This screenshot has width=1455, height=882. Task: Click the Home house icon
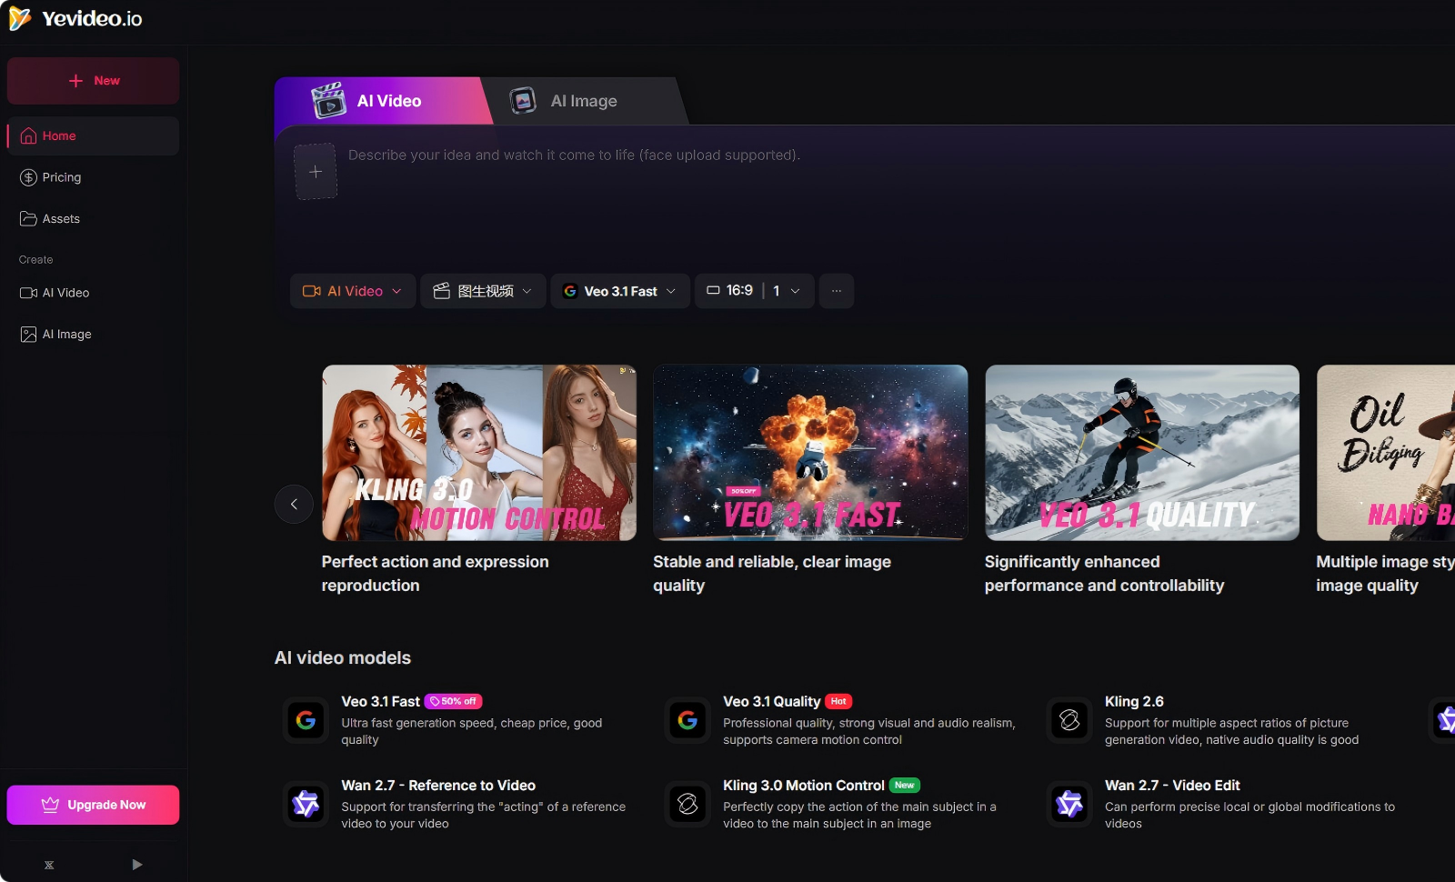point(28,135)
